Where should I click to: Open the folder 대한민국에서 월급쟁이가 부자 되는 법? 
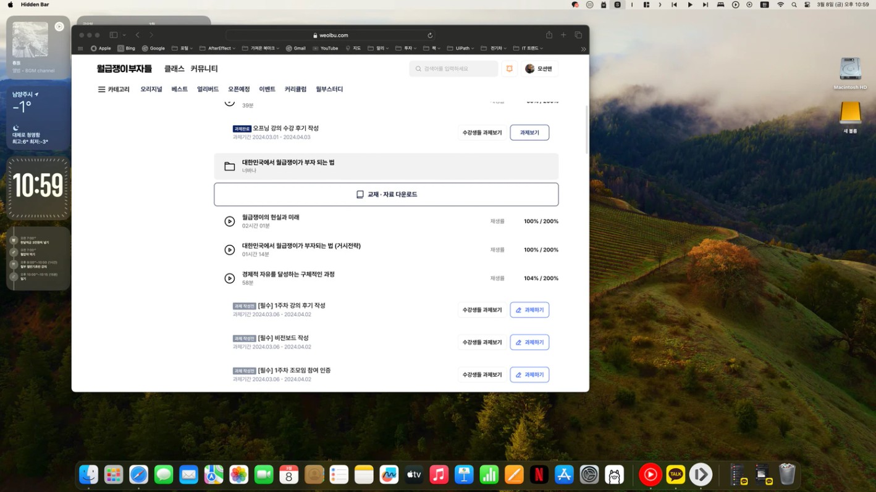coord(386,166)
